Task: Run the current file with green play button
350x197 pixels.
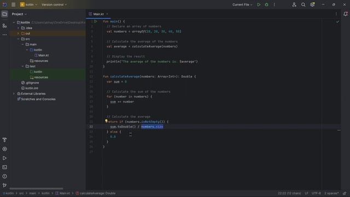Action: [259, 4]
